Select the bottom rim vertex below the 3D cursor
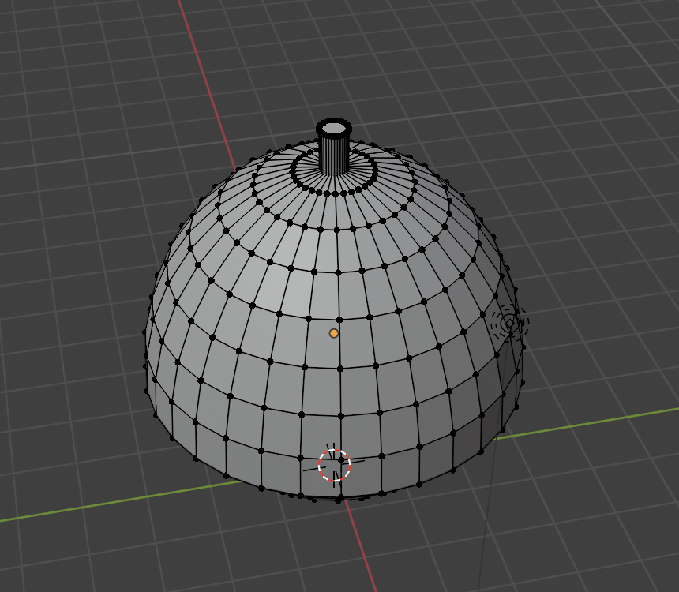 339,499
